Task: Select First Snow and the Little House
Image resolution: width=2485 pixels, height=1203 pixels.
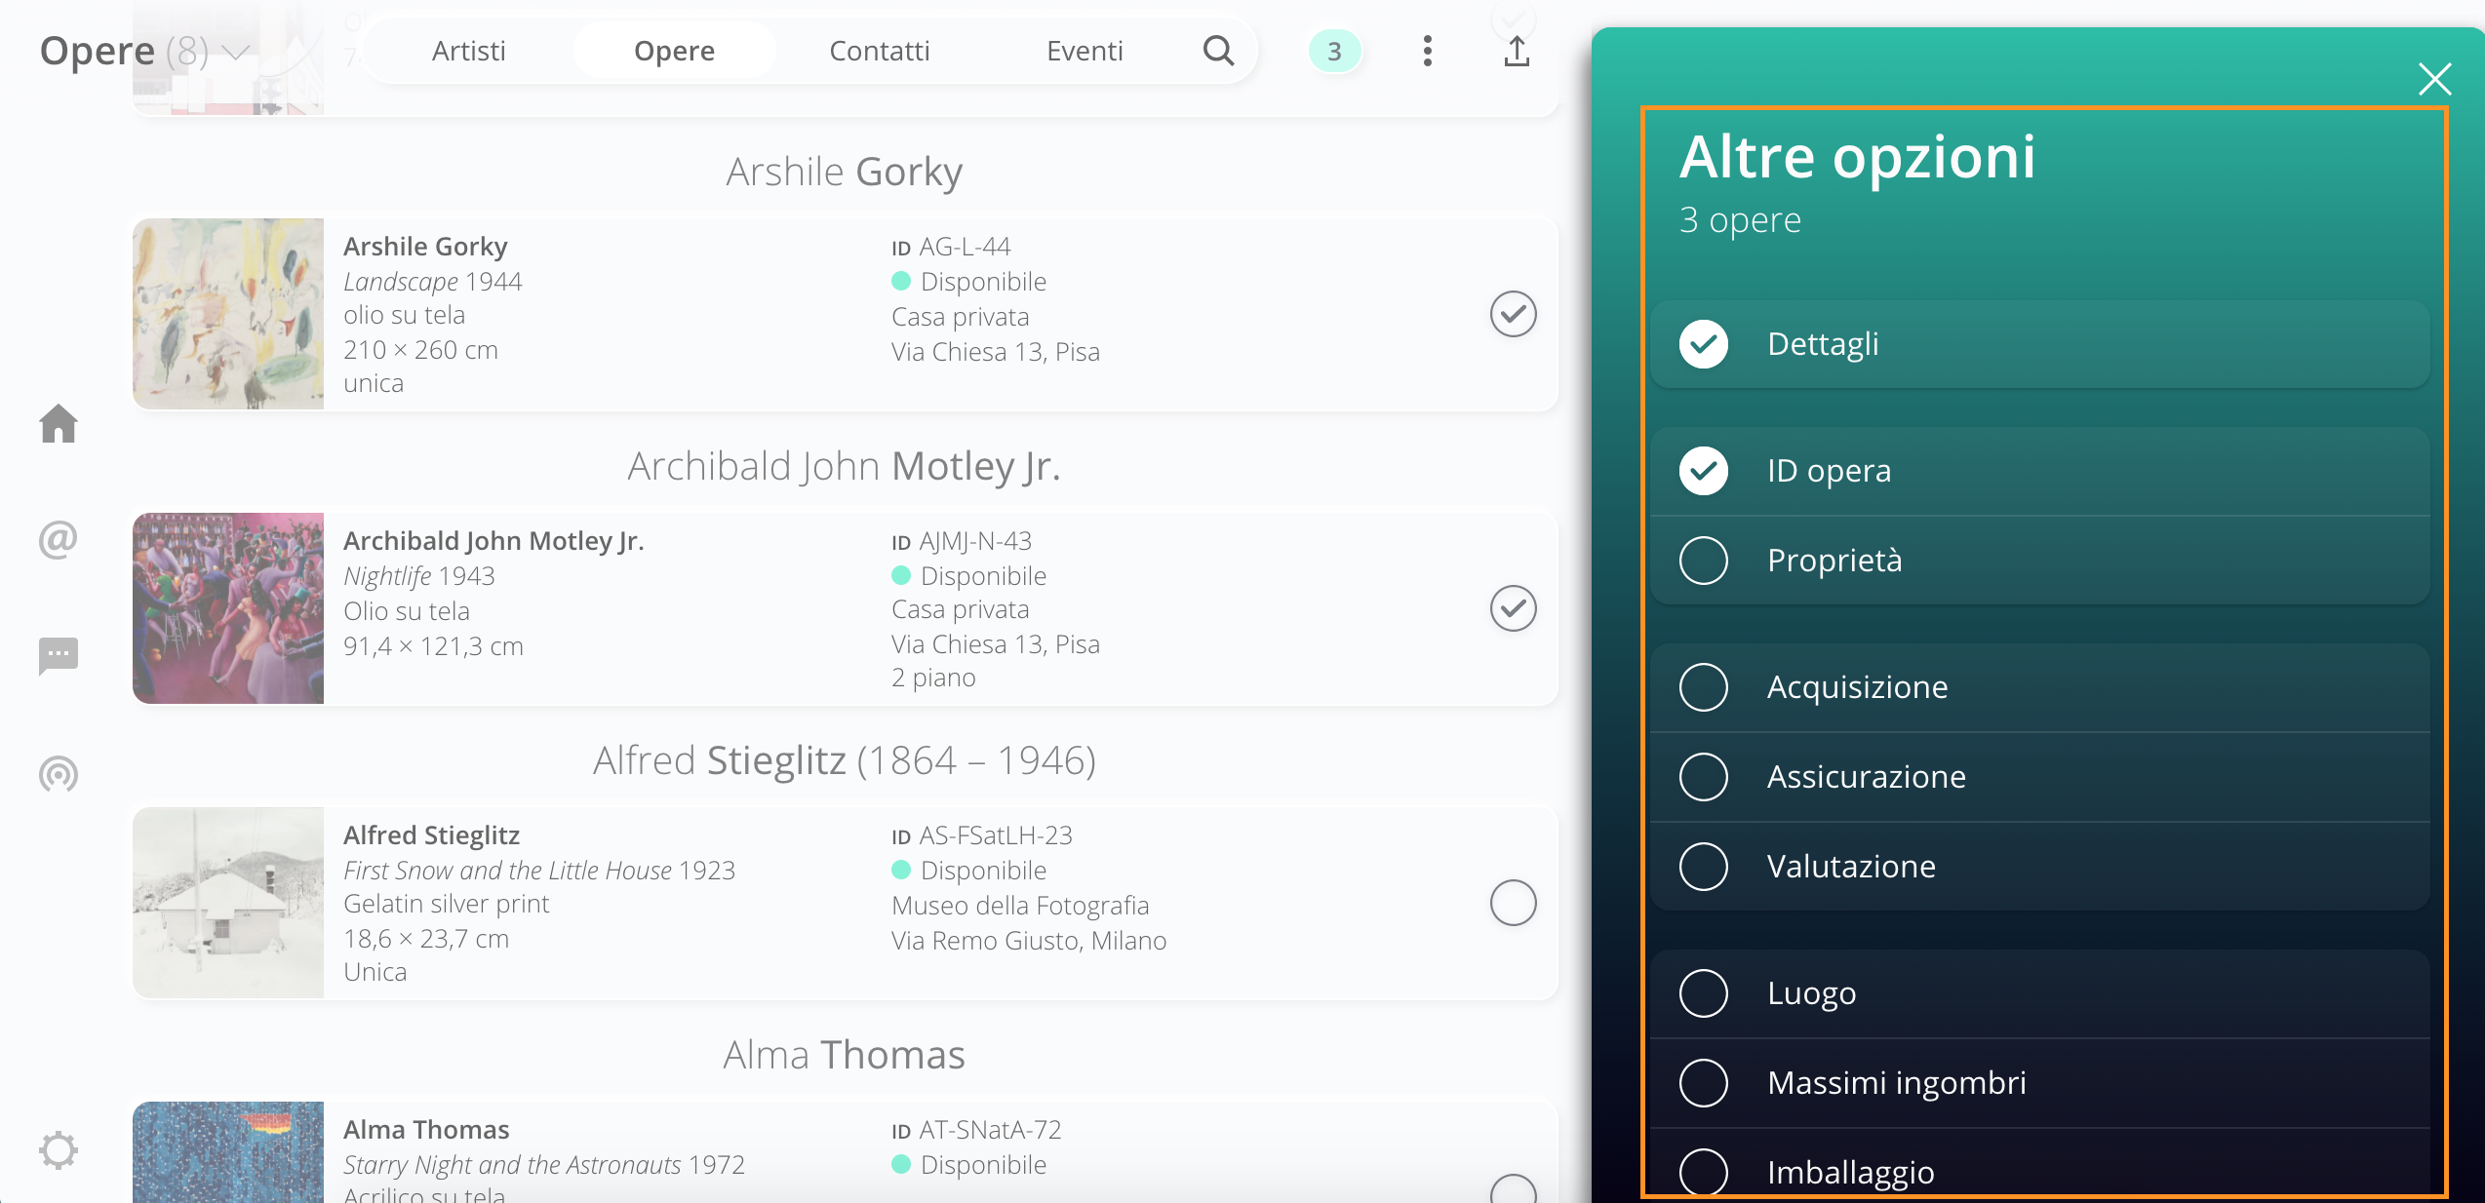Action: [x=1513, y=903]
